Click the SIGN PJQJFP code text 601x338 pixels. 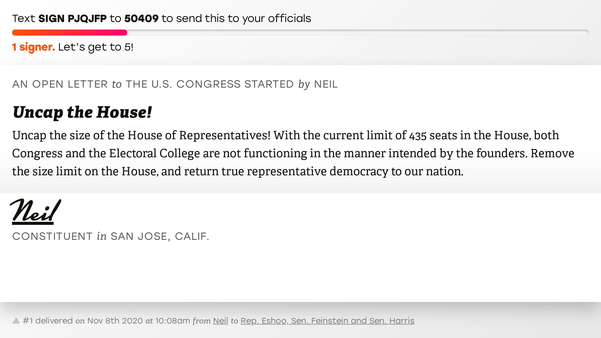tap(72, 19)
